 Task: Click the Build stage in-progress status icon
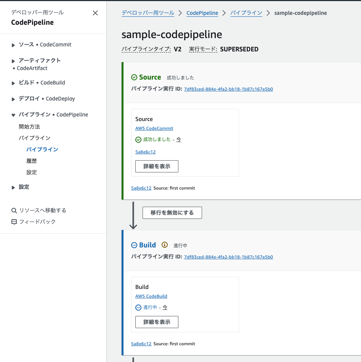134,245
